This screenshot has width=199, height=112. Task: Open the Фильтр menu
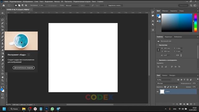tap(57, 2)
